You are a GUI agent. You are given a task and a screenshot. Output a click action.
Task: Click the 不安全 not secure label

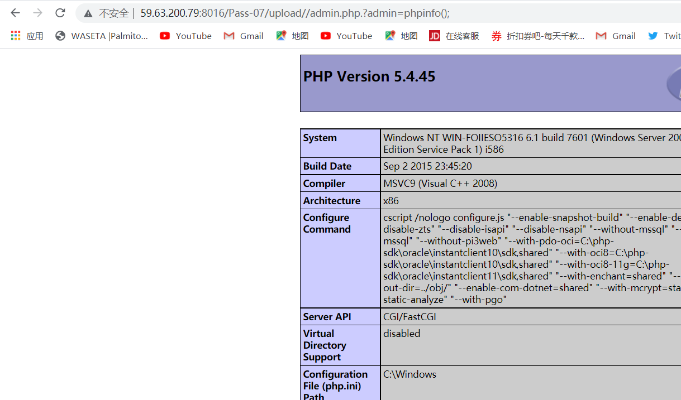pyautogui.click(x=113, y=13)
